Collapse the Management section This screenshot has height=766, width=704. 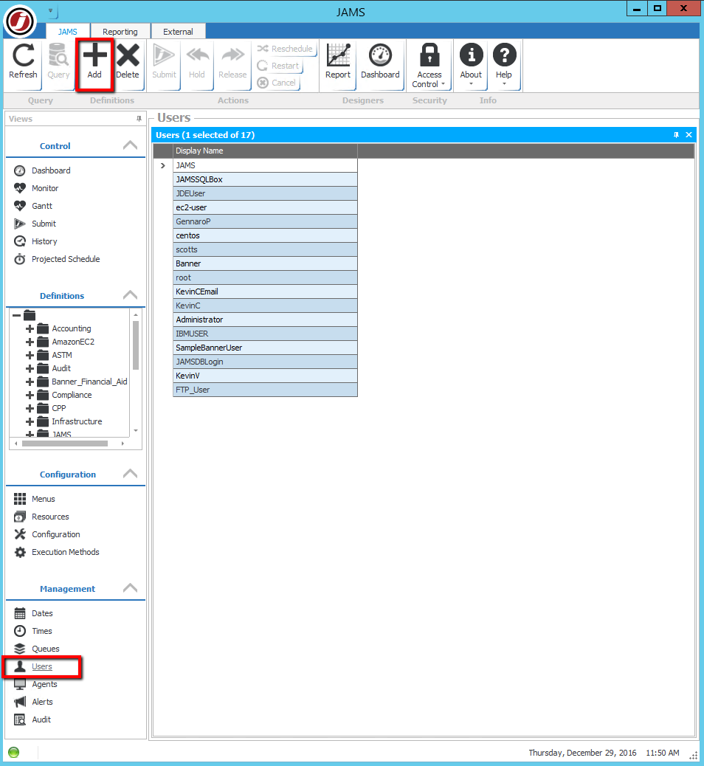pyautogui.click(x=130, y=588)
